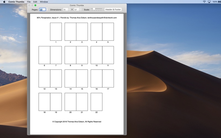Open the File menu
This screenshot has height=138, width=221.
click(x=29, y=2)
